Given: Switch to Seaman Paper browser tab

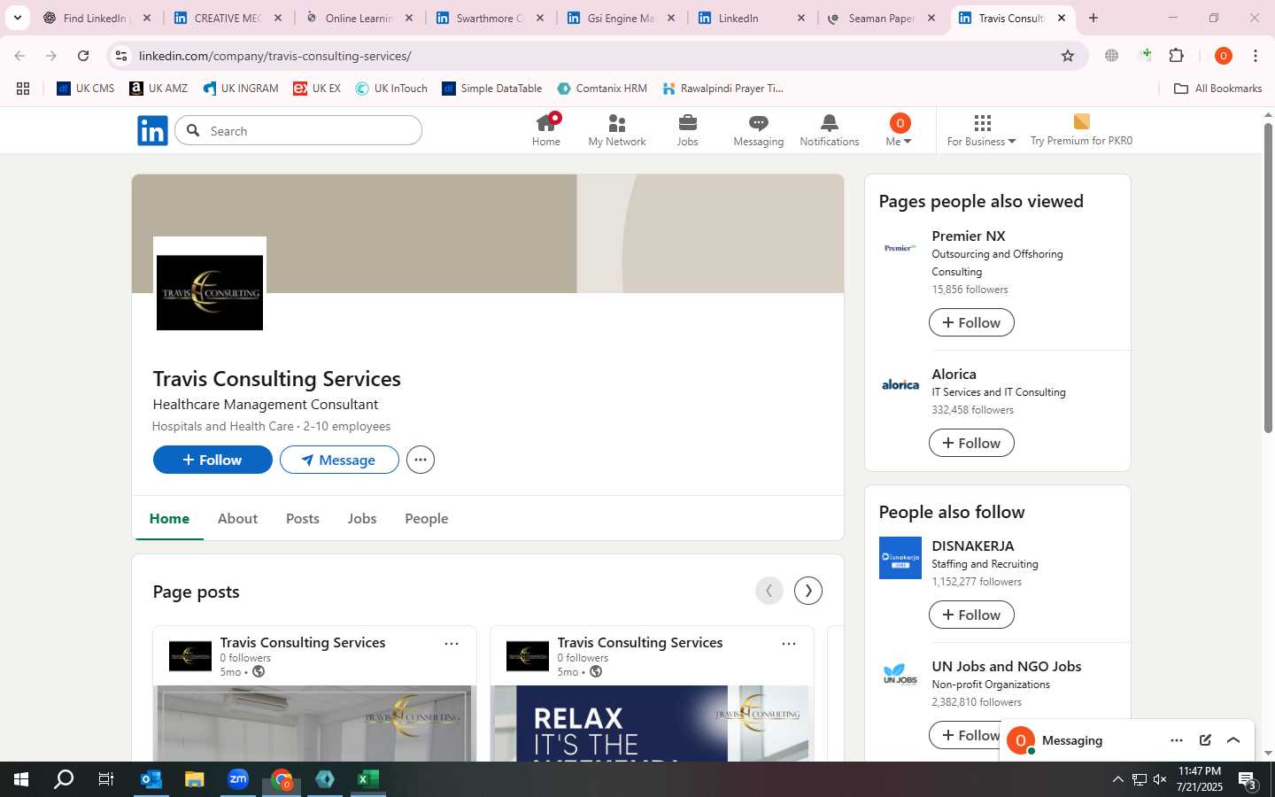Looking at the screenshot, I should (881, 18).
